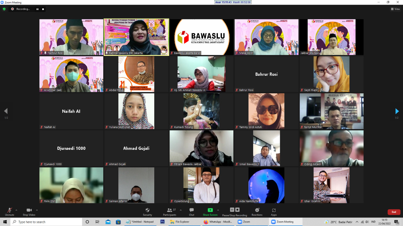Screen dimensions: 403x226
Task: Switch to Untitled Notepad in taskbar
Action: tap(140, 222)
